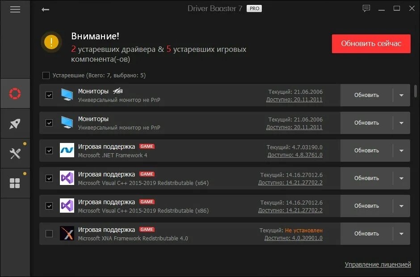
Task: Click the second Мониторы monitor icon
Action: point(67,123)
